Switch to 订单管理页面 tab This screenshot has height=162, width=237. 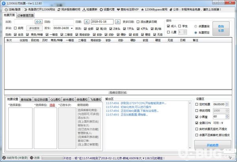click(25, 15)
